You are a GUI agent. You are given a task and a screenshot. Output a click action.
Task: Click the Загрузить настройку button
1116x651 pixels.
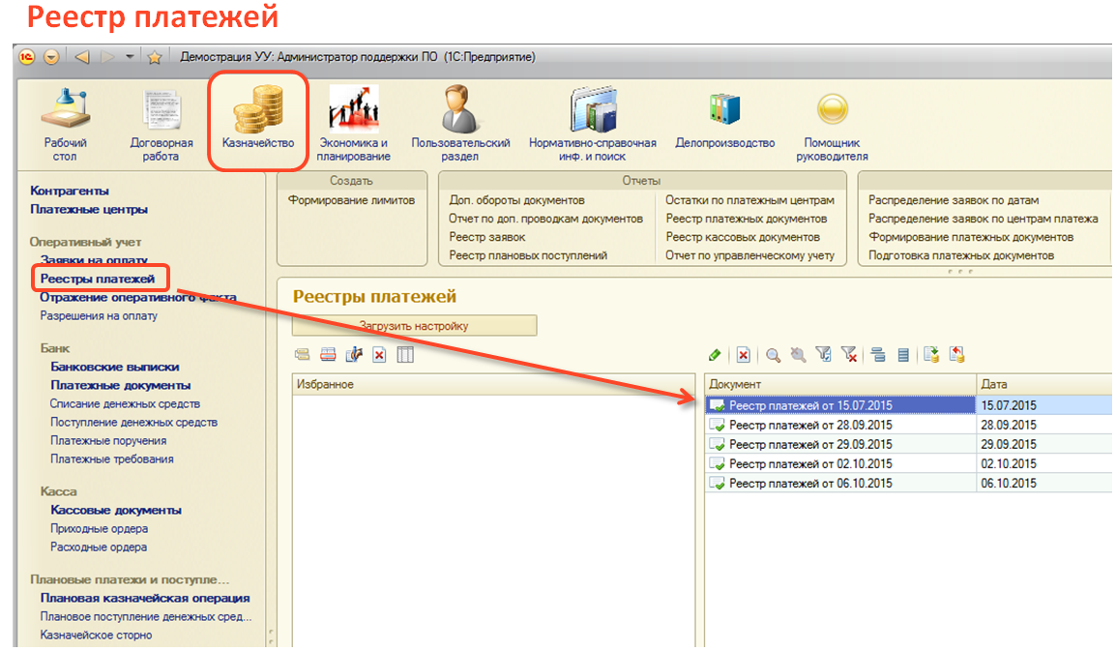(x=414, y=326)
